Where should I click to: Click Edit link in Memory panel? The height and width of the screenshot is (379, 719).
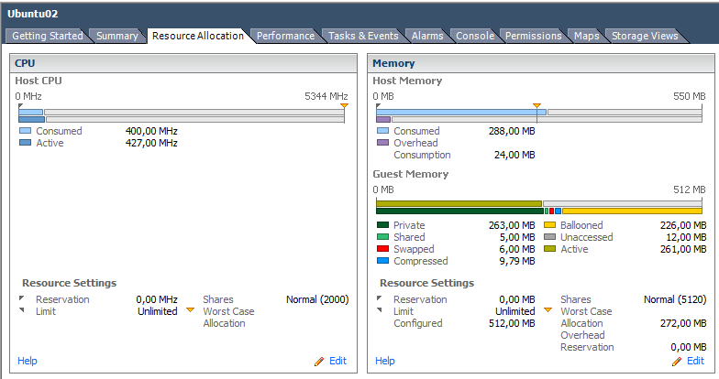click(x=695, y=361)
